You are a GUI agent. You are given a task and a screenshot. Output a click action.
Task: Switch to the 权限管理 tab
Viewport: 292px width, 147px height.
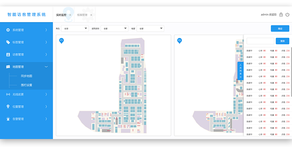click(82, 15)
